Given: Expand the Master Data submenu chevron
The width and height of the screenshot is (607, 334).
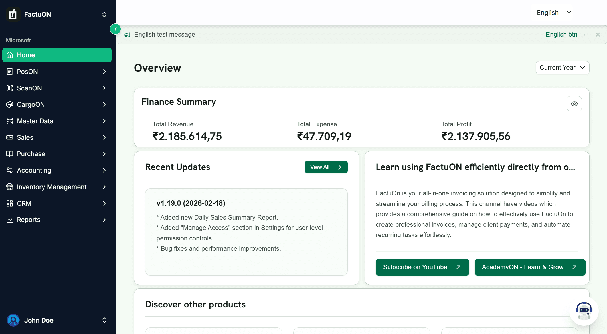Looking at the screenshot, I should coord(104,121).
